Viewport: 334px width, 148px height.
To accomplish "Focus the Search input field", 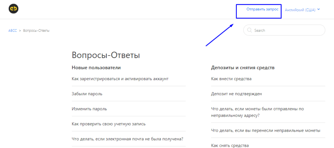I will 284,30.
